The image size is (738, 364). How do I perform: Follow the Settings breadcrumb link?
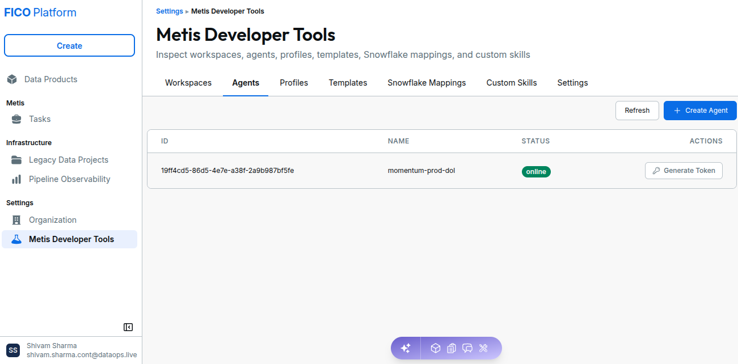(x=170, y=11)
